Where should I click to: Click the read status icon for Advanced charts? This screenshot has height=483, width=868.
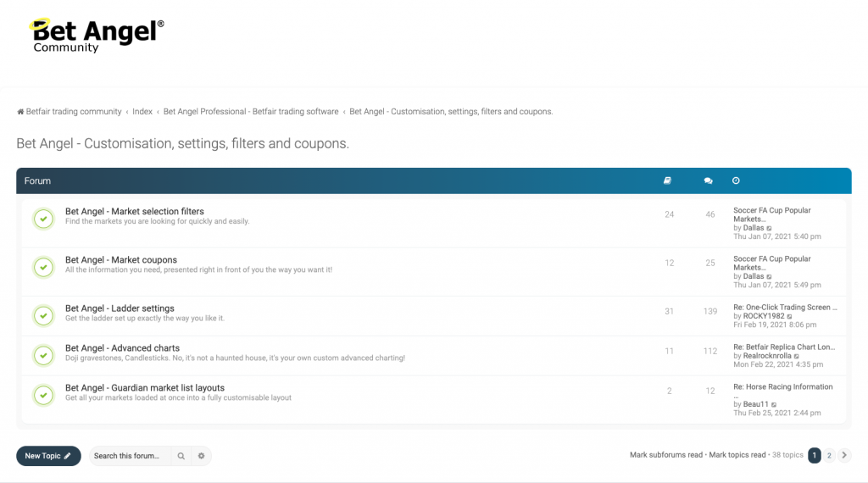[x=44, y=356]
